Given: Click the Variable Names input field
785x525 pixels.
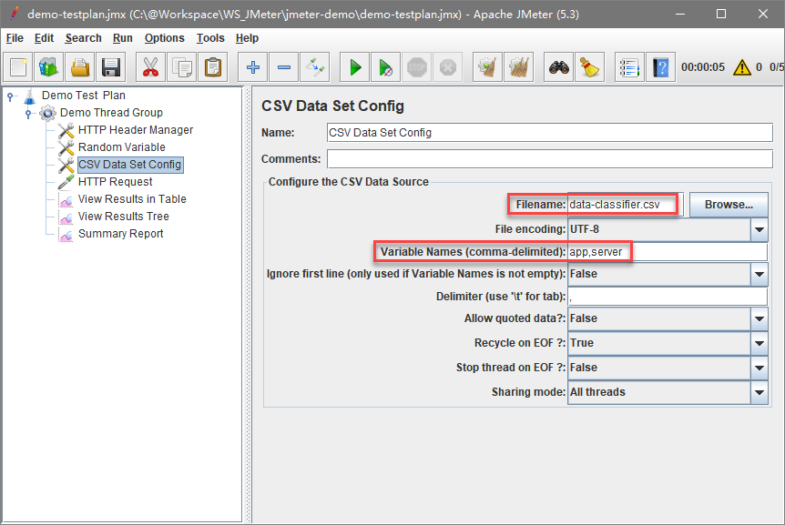Looking at the screenshot, I should coord(668,251).
